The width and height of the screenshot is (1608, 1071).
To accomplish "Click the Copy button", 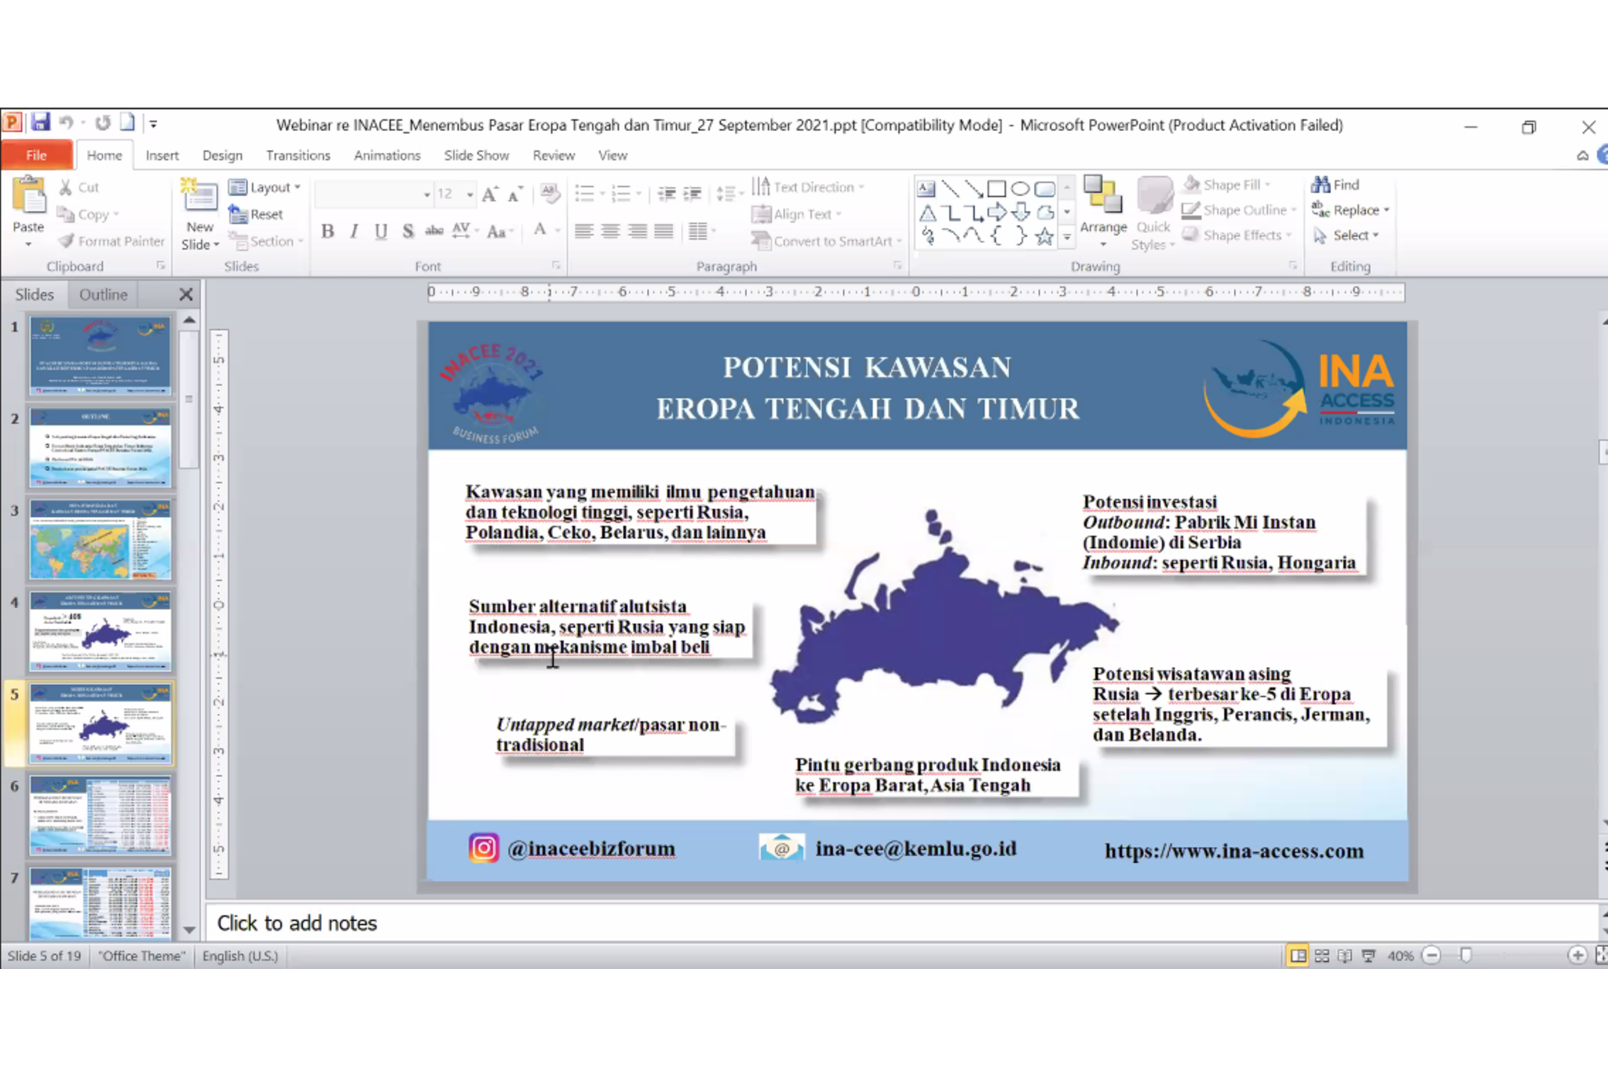I will [x=87, y=214].
